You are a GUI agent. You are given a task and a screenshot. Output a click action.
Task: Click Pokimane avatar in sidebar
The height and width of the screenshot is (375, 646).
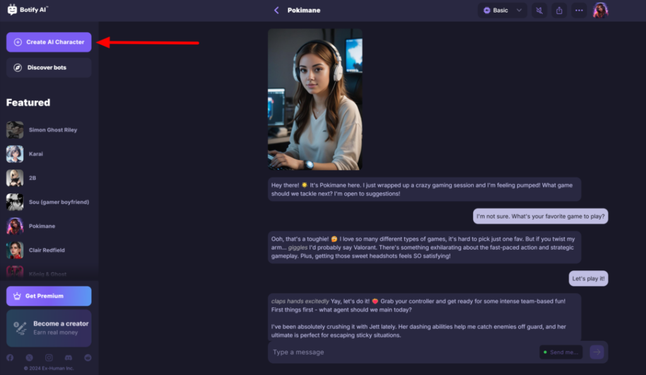click(x=15, y=226)
